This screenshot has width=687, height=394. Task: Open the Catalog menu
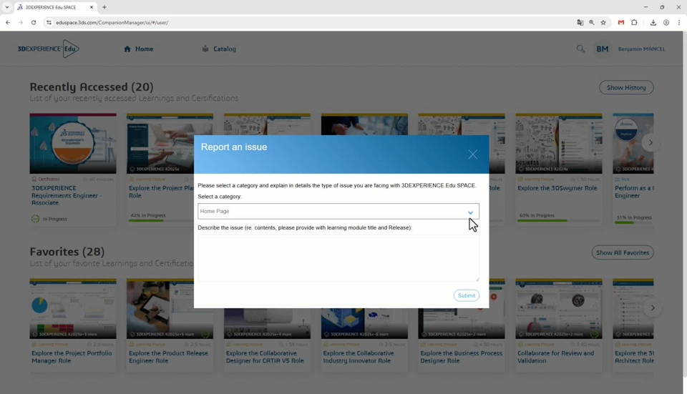pos(219,49)
